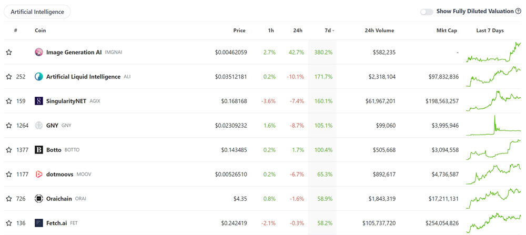Click the GNY coin logo
This screenshot has width=526, height=235.
[x=39, y=125]
